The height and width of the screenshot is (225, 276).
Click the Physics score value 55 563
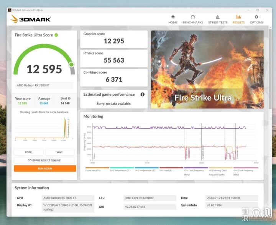click(114, 60)
